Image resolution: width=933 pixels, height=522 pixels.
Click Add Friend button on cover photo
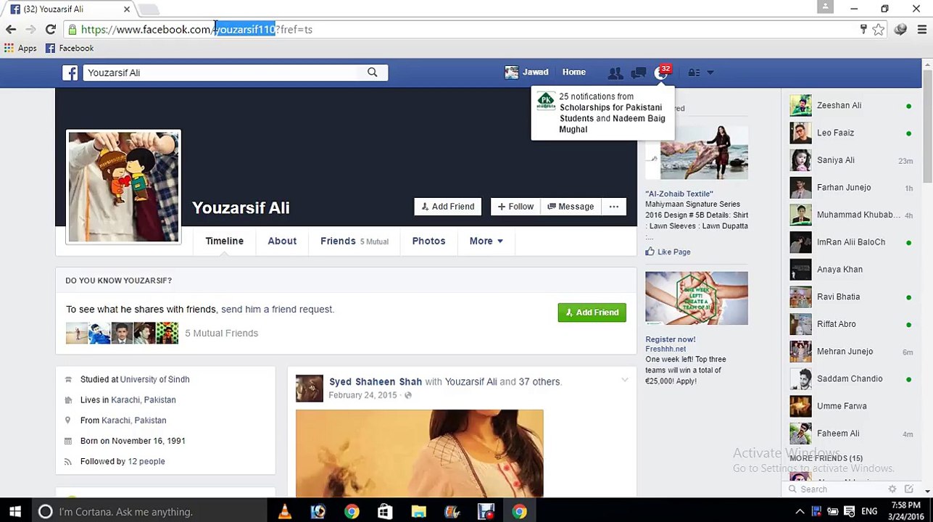tap(448, 207)
